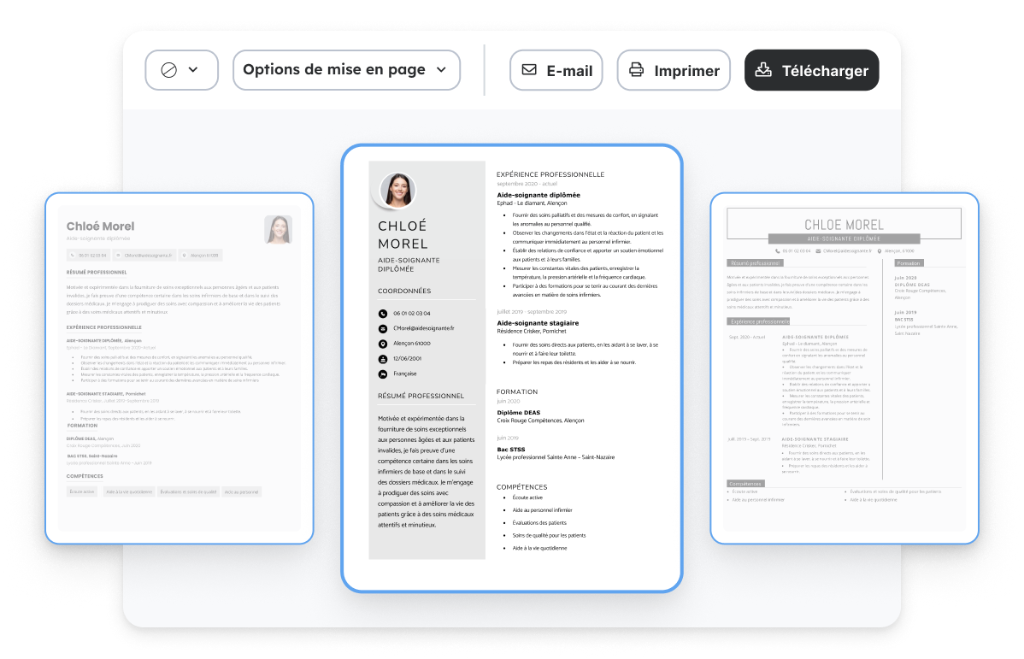1024x659 pixels.
Task: Send the CV via E-mail button
Action: pyautogui.click(x=556, y=70)
